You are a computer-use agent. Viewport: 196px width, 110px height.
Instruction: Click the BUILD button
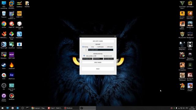98,69
